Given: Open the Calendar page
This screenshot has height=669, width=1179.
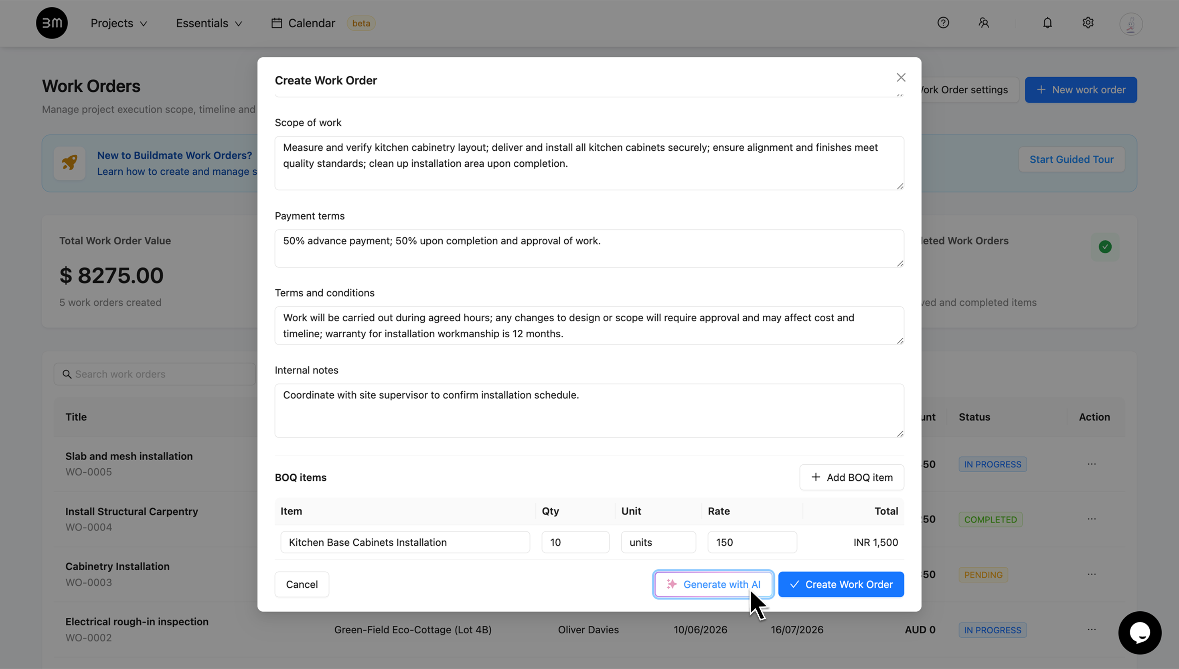Looking at the screenshot, I should [303, 23].
